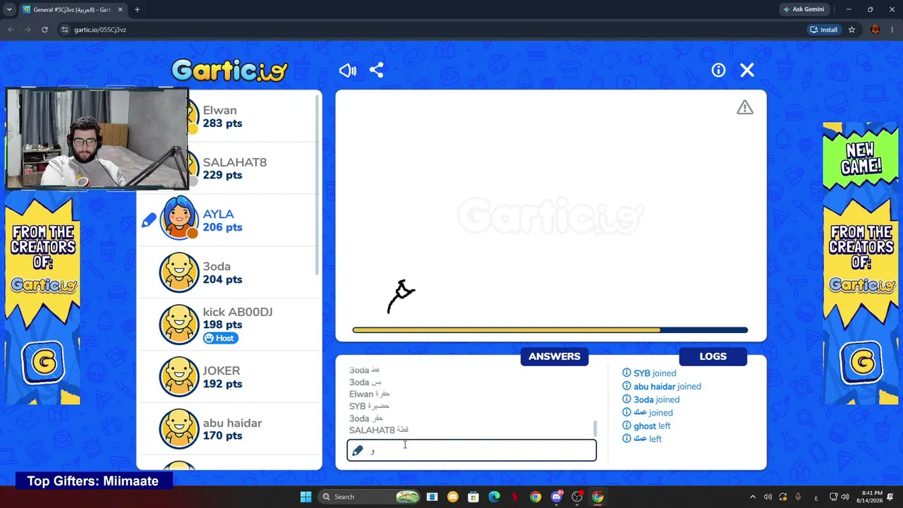Click the microphone icon in system tray
The height and width of the screenshot is (508, 903).
tap(798, 497)
